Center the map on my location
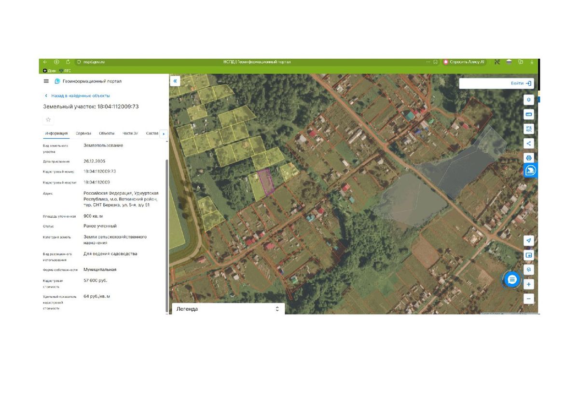579x409 pixels. [x=529, y=240]
